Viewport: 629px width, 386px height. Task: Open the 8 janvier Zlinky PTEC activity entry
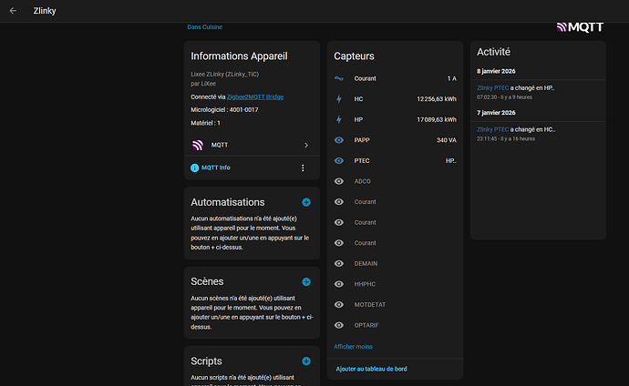pos(491,87)
